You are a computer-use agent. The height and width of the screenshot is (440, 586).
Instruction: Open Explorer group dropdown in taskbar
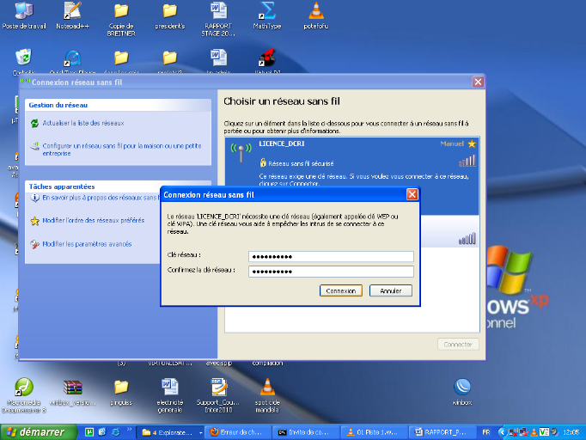pos(201,433)
